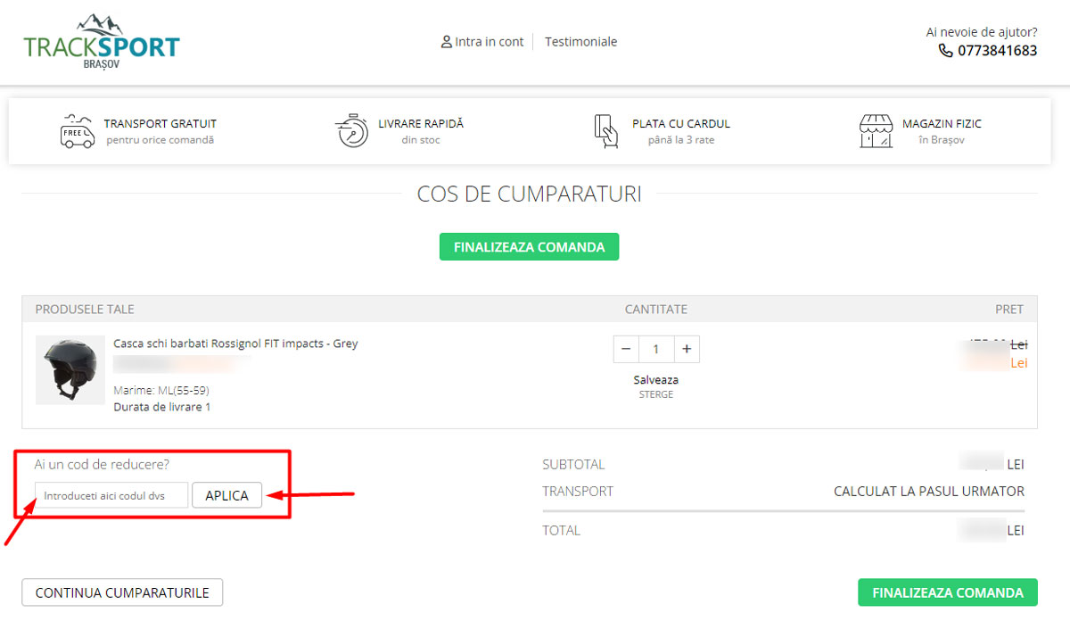Increase quantity with the plus button
Image resolution: width=1070 pixels, height=621 pixels.
(687, 349)
